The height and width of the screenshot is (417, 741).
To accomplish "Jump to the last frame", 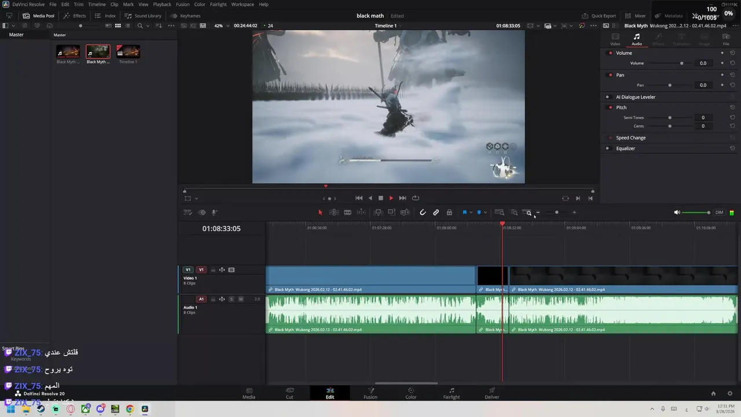I will point(402,198).
